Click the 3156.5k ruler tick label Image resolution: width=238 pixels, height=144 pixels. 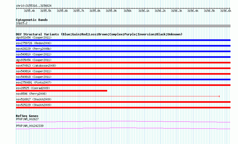tap(209, 11)
